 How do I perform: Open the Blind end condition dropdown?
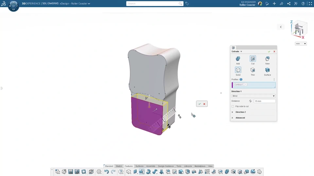[253, 96]
